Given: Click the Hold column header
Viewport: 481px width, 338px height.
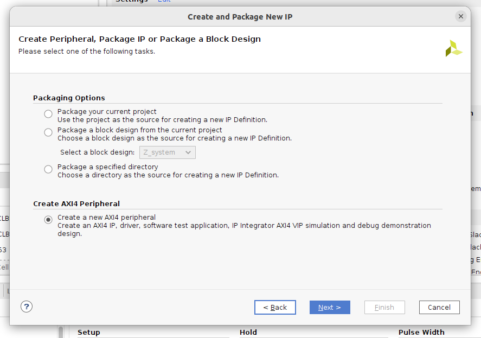Looking at the screenshot, I should tap(248, 332).
